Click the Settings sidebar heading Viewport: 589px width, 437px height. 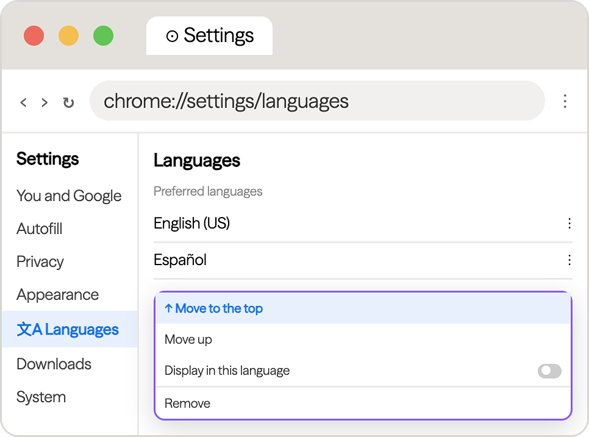tap(48, 159)
